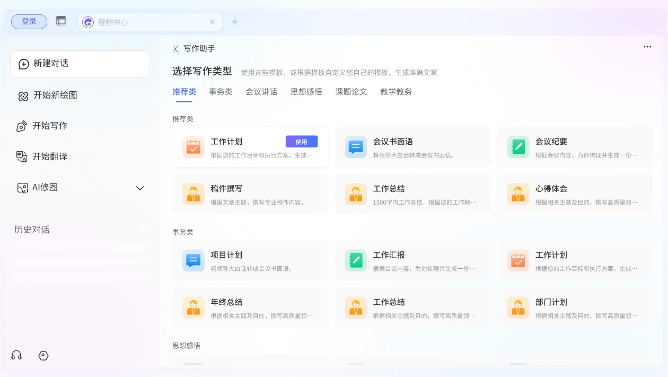Open 开始新绘图 in the sidebar
668x377 pixels.
55,95
